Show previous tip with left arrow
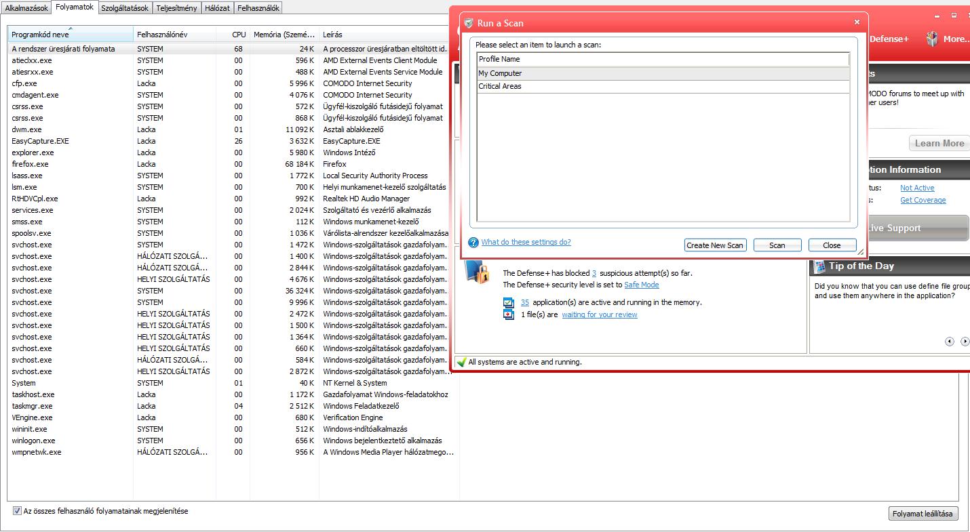Viewport: 970px width, 532px height. [x=950, y=342]
